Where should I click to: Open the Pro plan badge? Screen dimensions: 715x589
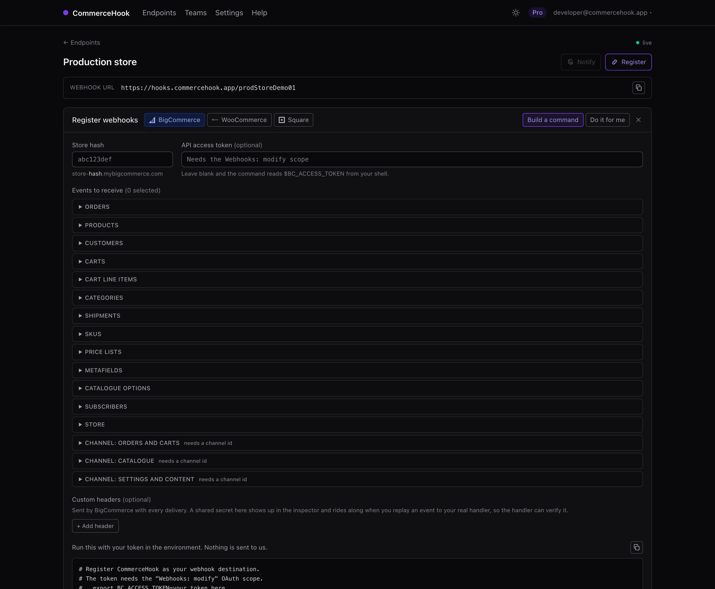click(x=537, y=13)
